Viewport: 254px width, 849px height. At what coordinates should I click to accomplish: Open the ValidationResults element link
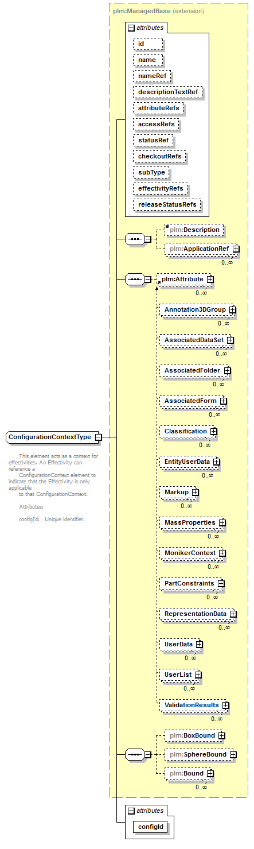tap(192, 705)
